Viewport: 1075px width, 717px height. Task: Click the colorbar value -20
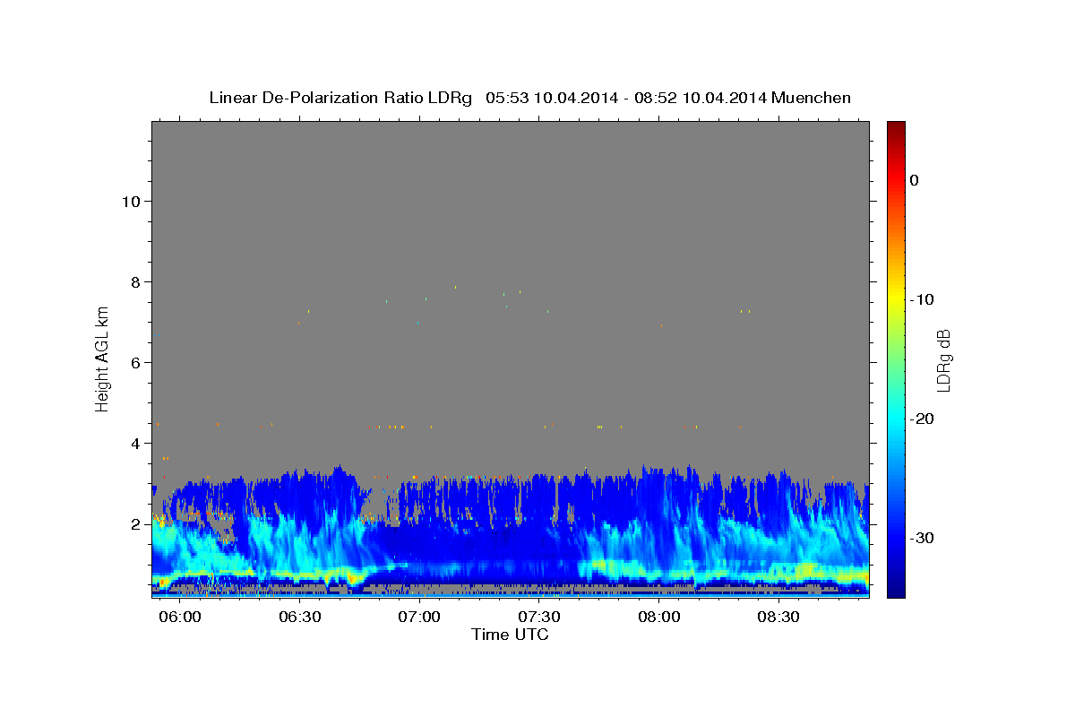tap(922, 419)
